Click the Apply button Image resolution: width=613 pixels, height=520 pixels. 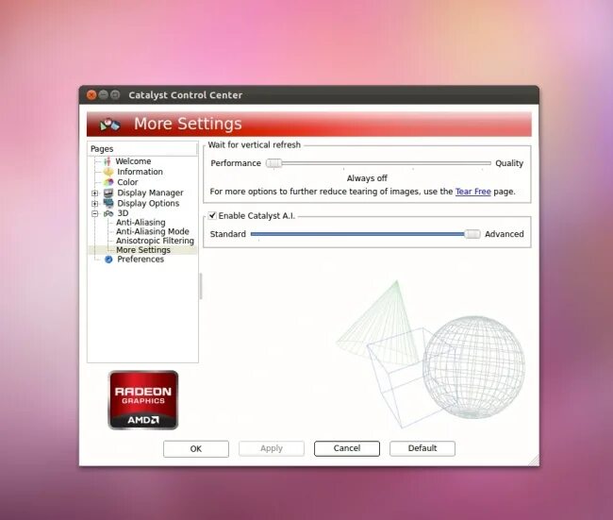pos(272,449)
